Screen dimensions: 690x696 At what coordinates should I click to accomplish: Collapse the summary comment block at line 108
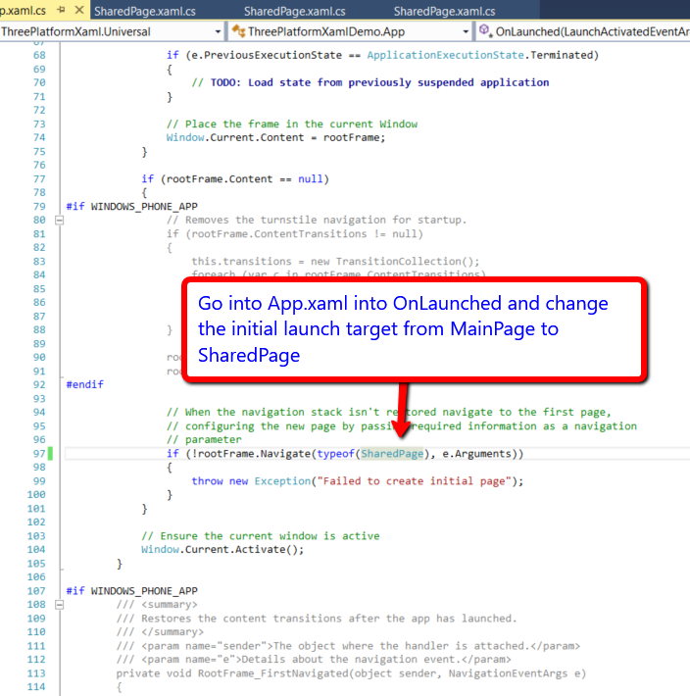click(59, 605)
